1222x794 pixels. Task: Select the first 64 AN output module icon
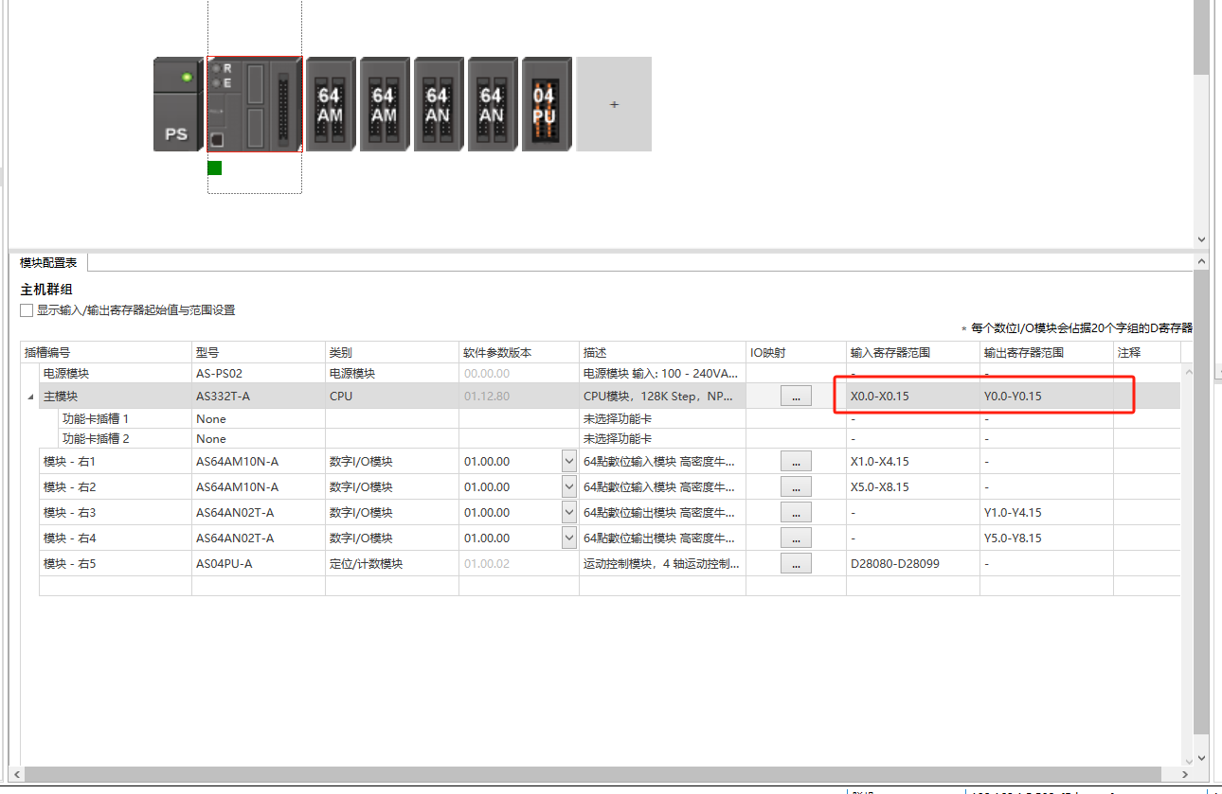click(x=438, y=104)
